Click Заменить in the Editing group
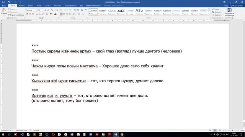Screen dimensions: 245x137 [x=217, y=12]
